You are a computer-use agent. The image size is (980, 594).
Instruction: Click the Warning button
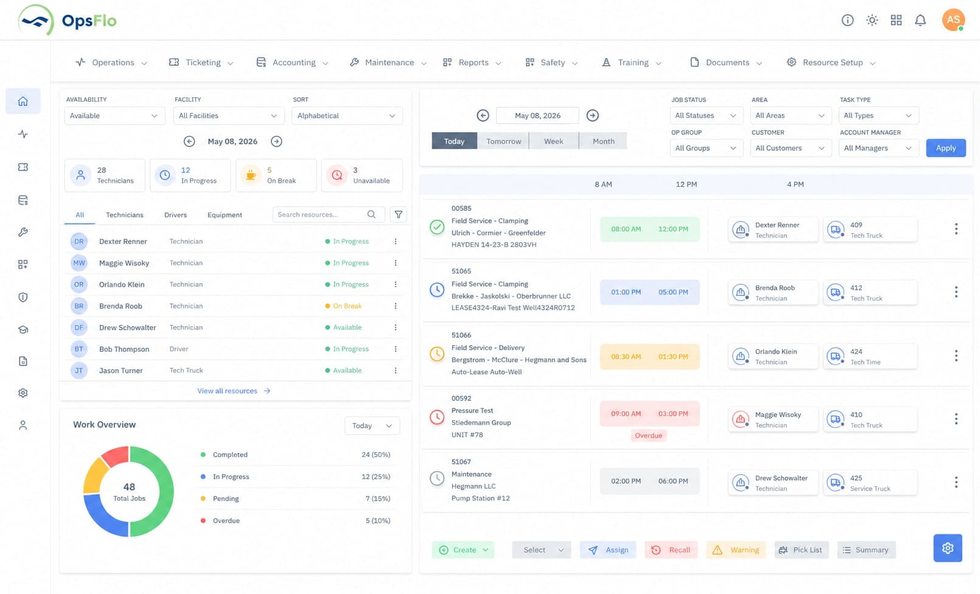736,550
